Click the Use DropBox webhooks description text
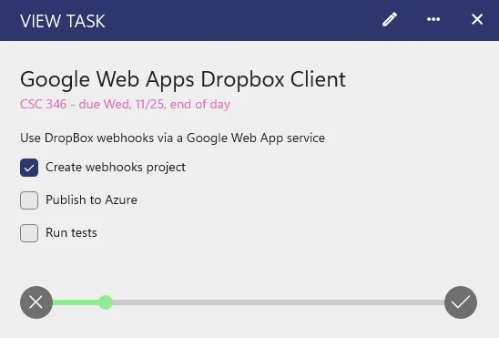Screen dimensions: 499x338 click(x=172, y=138)
